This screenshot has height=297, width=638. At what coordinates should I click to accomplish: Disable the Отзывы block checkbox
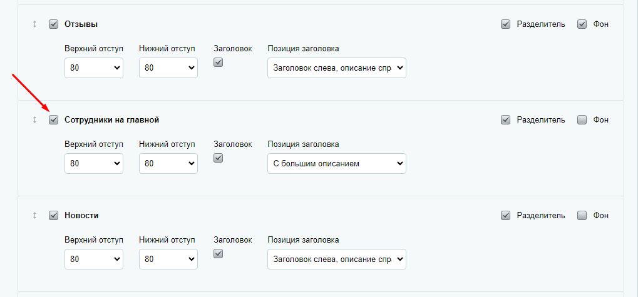coord(54,24)
